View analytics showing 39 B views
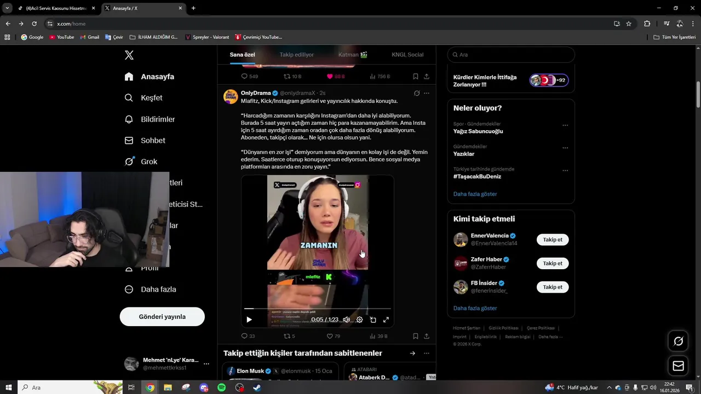701x394 pixels. tap(378, 336)
